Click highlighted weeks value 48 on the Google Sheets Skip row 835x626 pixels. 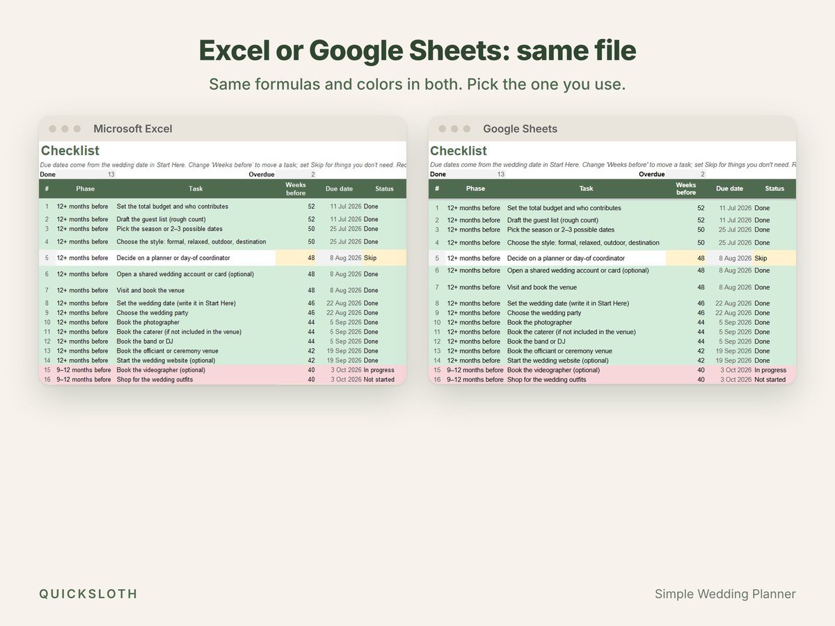tap(686, 258)
